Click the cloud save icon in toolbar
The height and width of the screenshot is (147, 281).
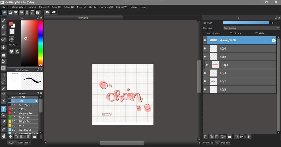[5, 12]
